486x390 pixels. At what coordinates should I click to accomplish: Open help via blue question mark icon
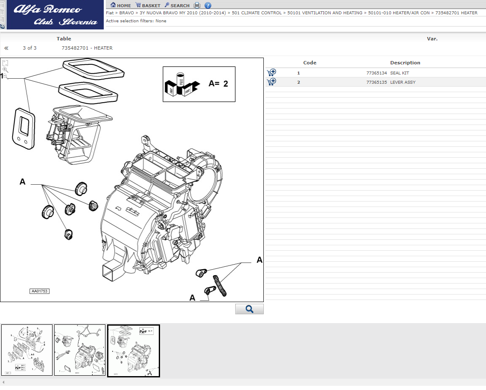click(x=208, y=5)
